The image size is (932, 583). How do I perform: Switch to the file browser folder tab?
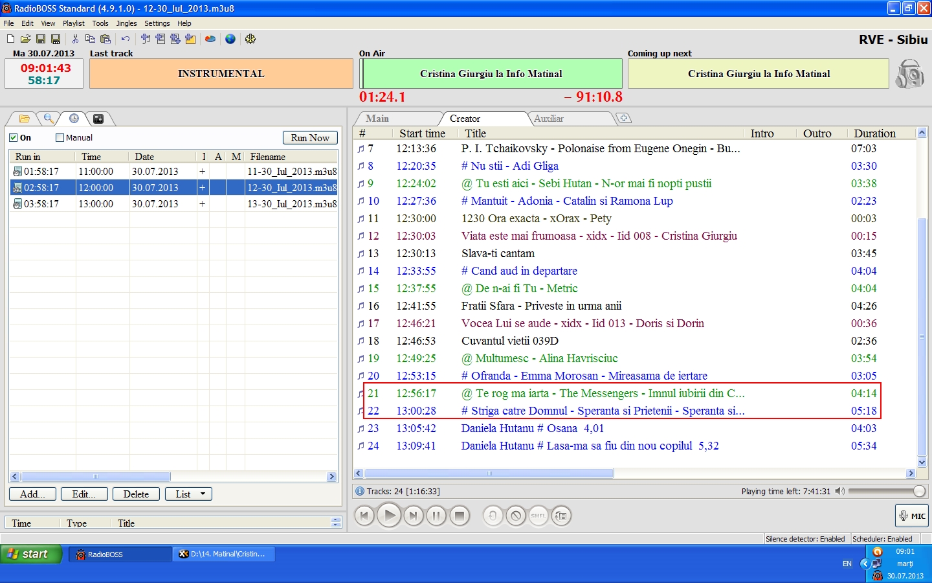coord(24,119)
